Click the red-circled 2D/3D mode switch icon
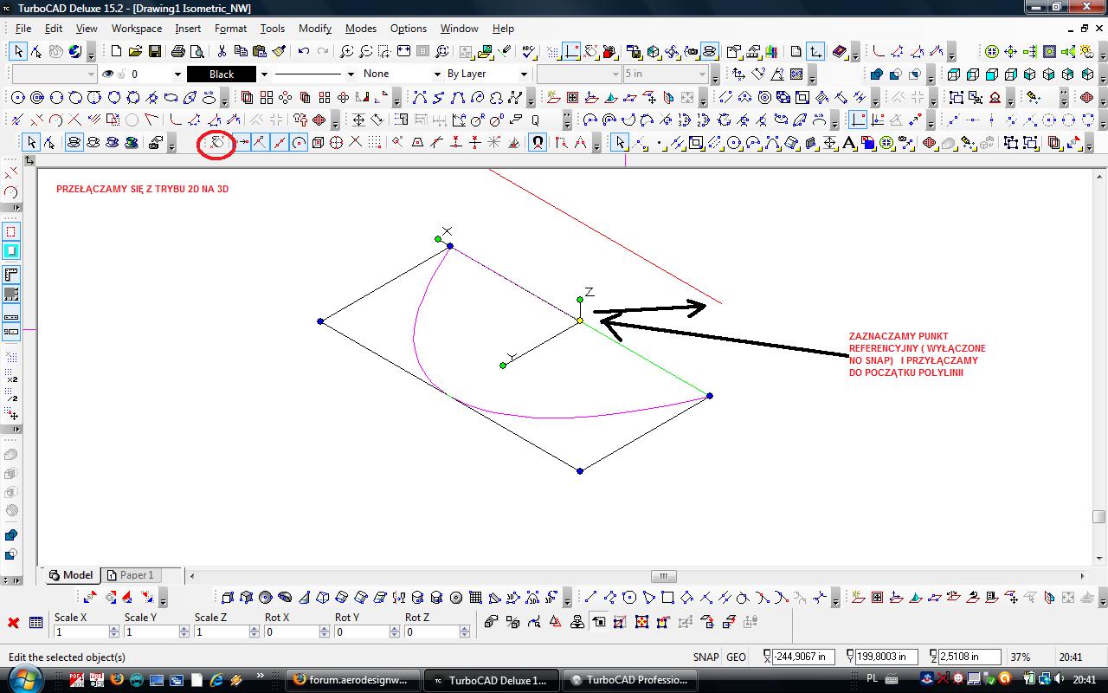This screenshot has height=693, width=1108. point(217,143)
